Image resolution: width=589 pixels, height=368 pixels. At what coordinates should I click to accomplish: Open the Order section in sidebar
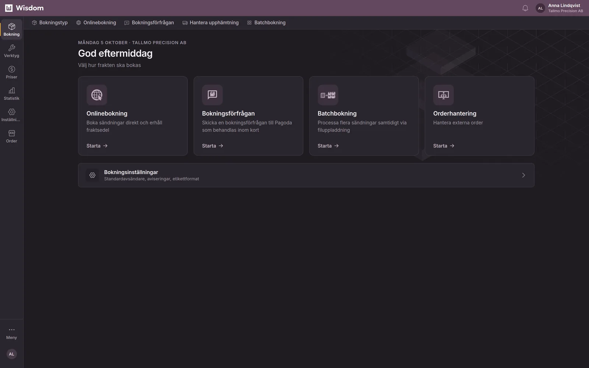pyautogui.click(x=11, y=136)
